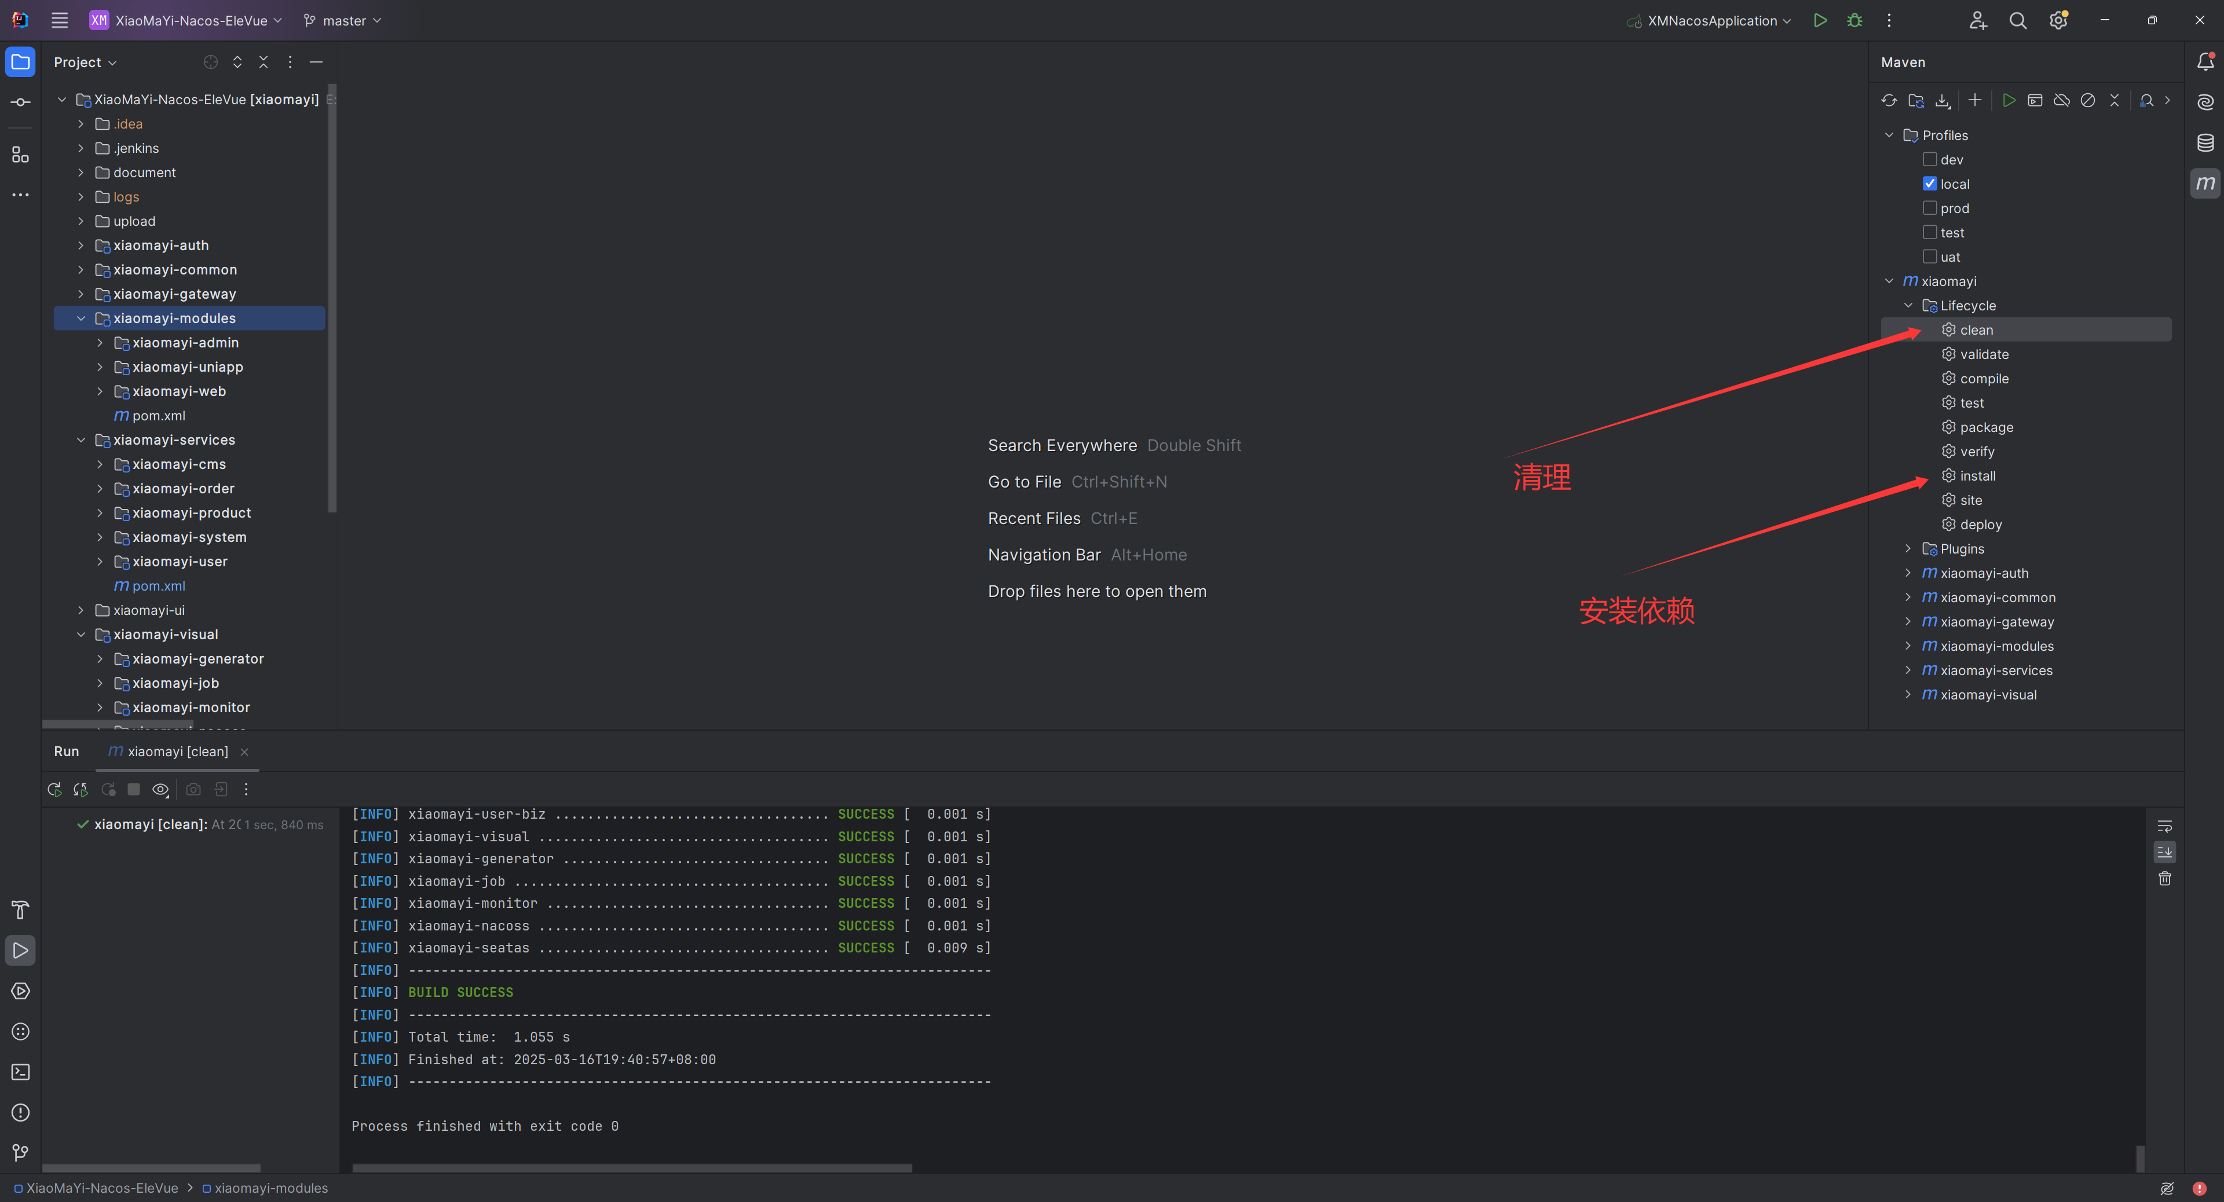Enable the test Maven profile
The width and height of the screenshot is (2224, 1202).
[1930, 232]
